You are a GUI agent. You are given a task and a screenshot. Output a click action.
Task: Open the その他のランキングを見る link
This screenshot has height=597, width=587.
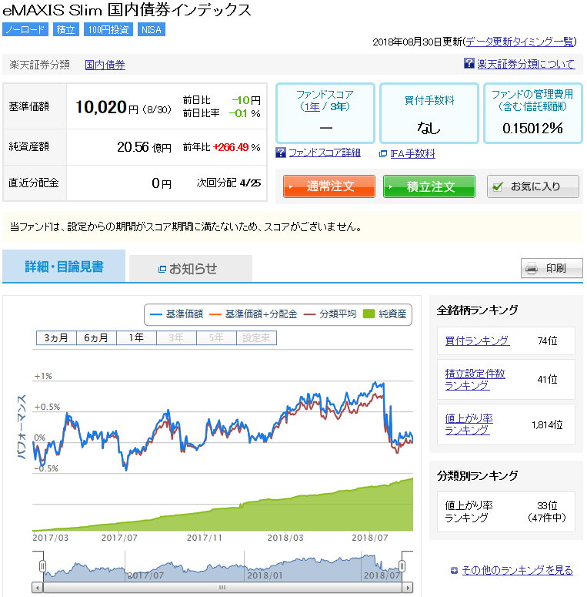(517, 570)
